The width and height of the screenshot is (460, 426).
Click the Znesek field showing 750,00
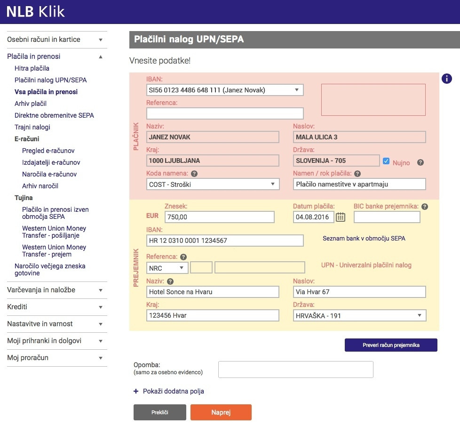point(220,217)
